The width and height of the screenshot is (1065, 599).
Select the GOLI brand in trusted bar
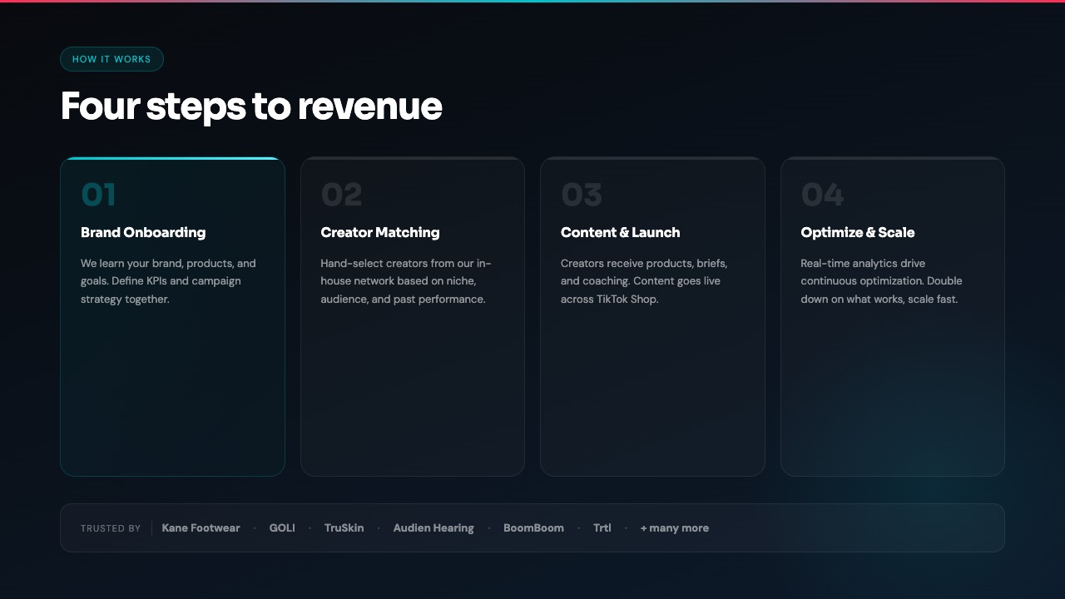coord(282,528)
